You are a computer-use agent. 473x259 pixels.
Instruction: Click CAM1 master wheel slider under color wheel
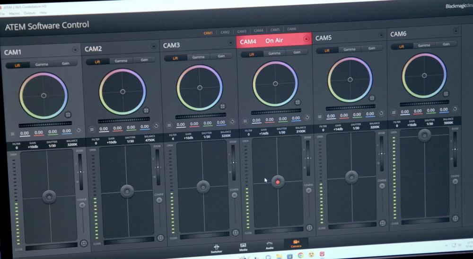coord(45,124)
